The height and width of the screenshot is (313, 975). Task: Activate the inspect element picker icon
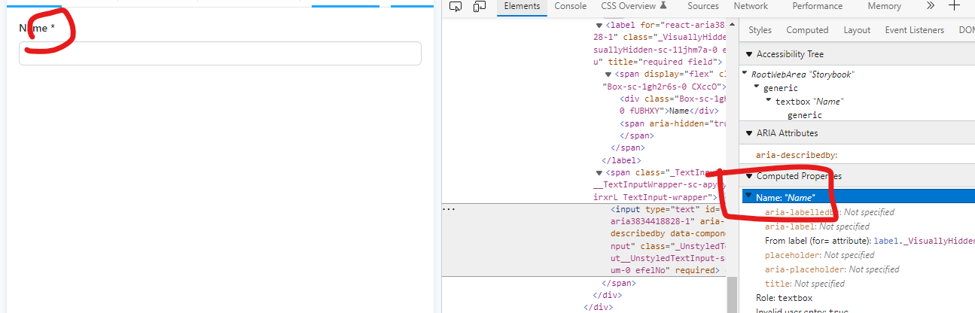click(456, 6)
